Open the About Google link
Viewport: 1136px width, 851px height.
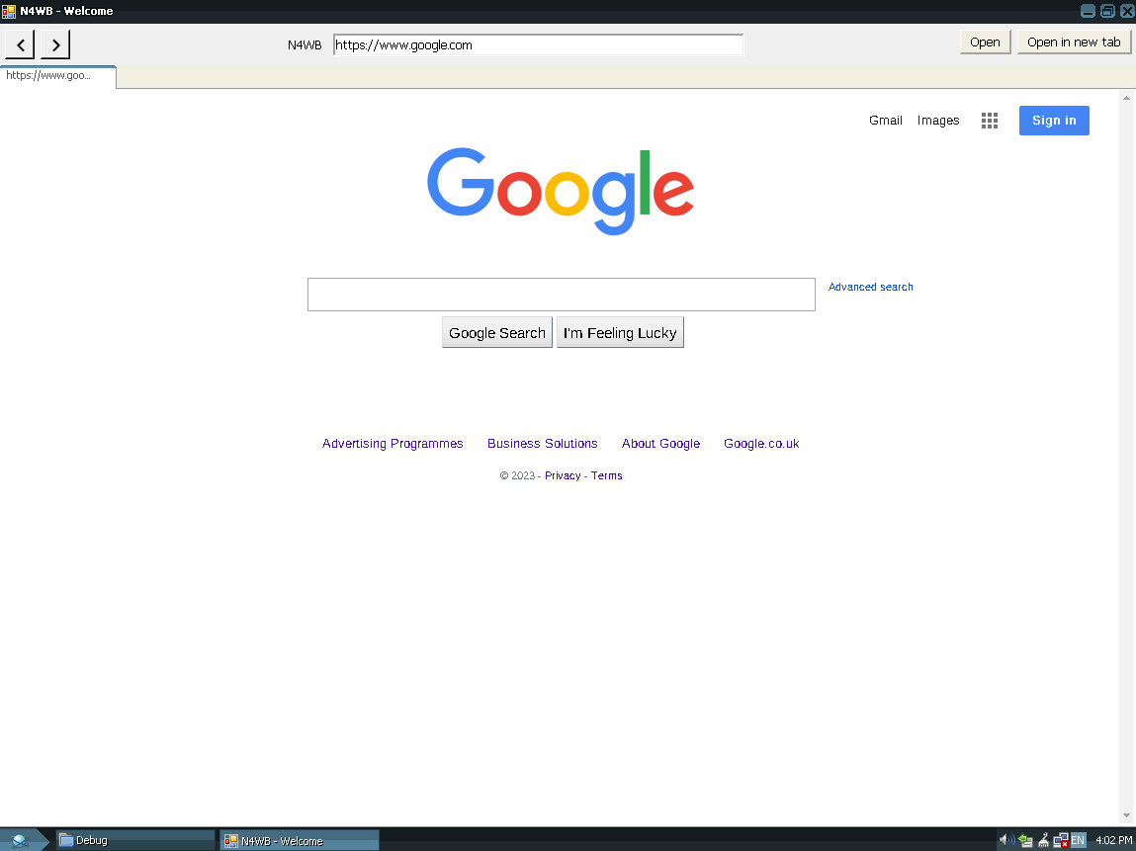(x=660, y=443)
